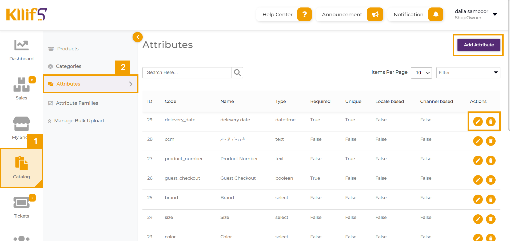Click the product_number code cell
The width and height of the screenshot is (510, 241).
point(184,159)
